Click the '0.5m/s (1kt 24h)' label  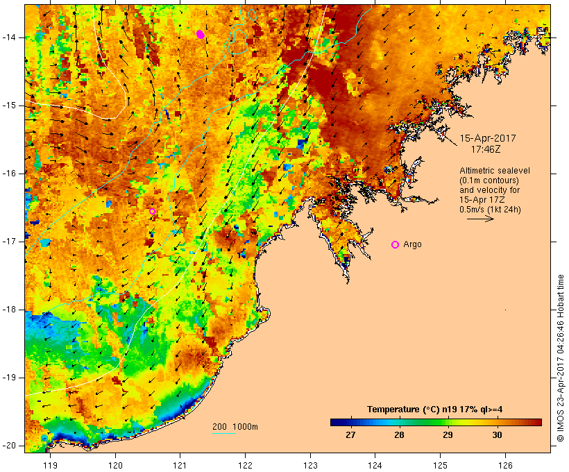point(490,210)
